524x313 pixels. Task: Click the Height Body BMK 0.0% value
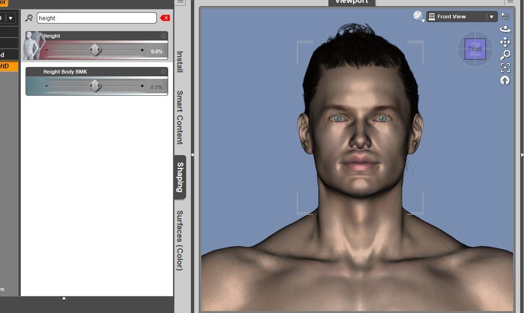156,87
